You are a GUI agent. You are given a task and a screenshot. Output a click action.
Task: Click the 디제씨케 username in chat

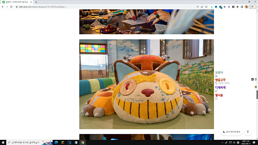coord(220,88)
